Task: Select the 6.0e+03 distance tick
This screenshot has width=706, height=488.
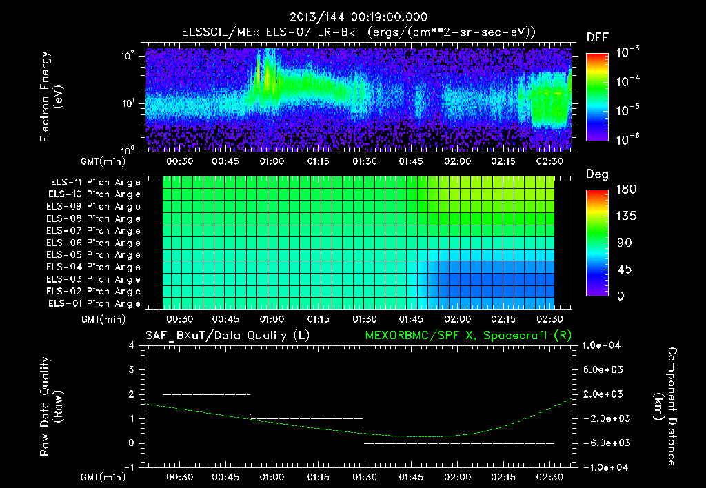Action: point(603,369)
